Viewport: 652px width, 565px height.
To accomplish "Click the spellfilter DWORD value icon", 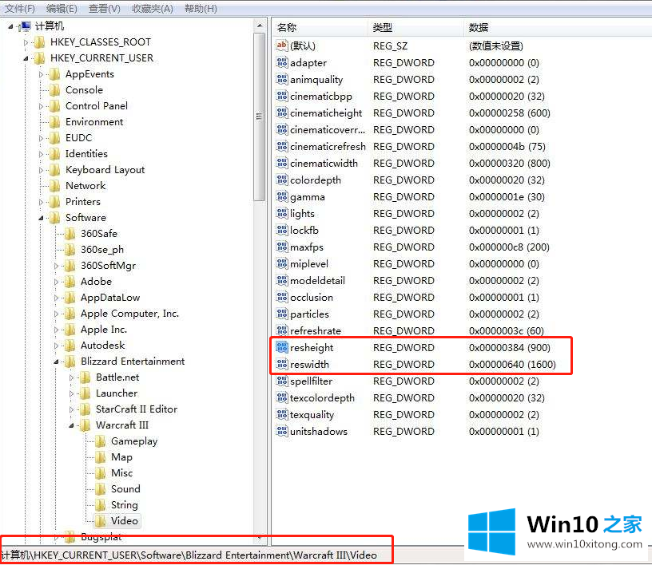I will click(x=282, y=381).
